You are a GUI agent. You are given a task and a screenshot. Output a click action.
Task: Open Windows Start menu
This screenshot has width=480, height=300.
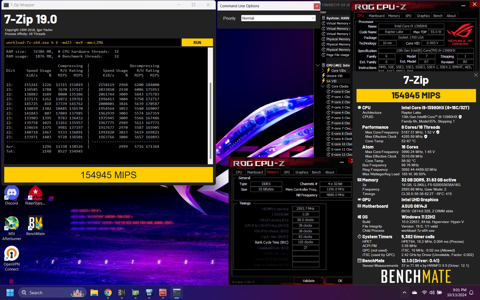pos(10,292)
